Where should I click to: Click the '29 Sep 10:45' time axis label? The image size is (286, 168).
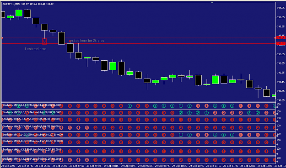pos(197,166)
